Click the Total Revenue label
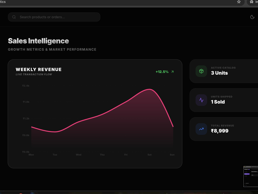The image size is (258, 194). (222, 125)
